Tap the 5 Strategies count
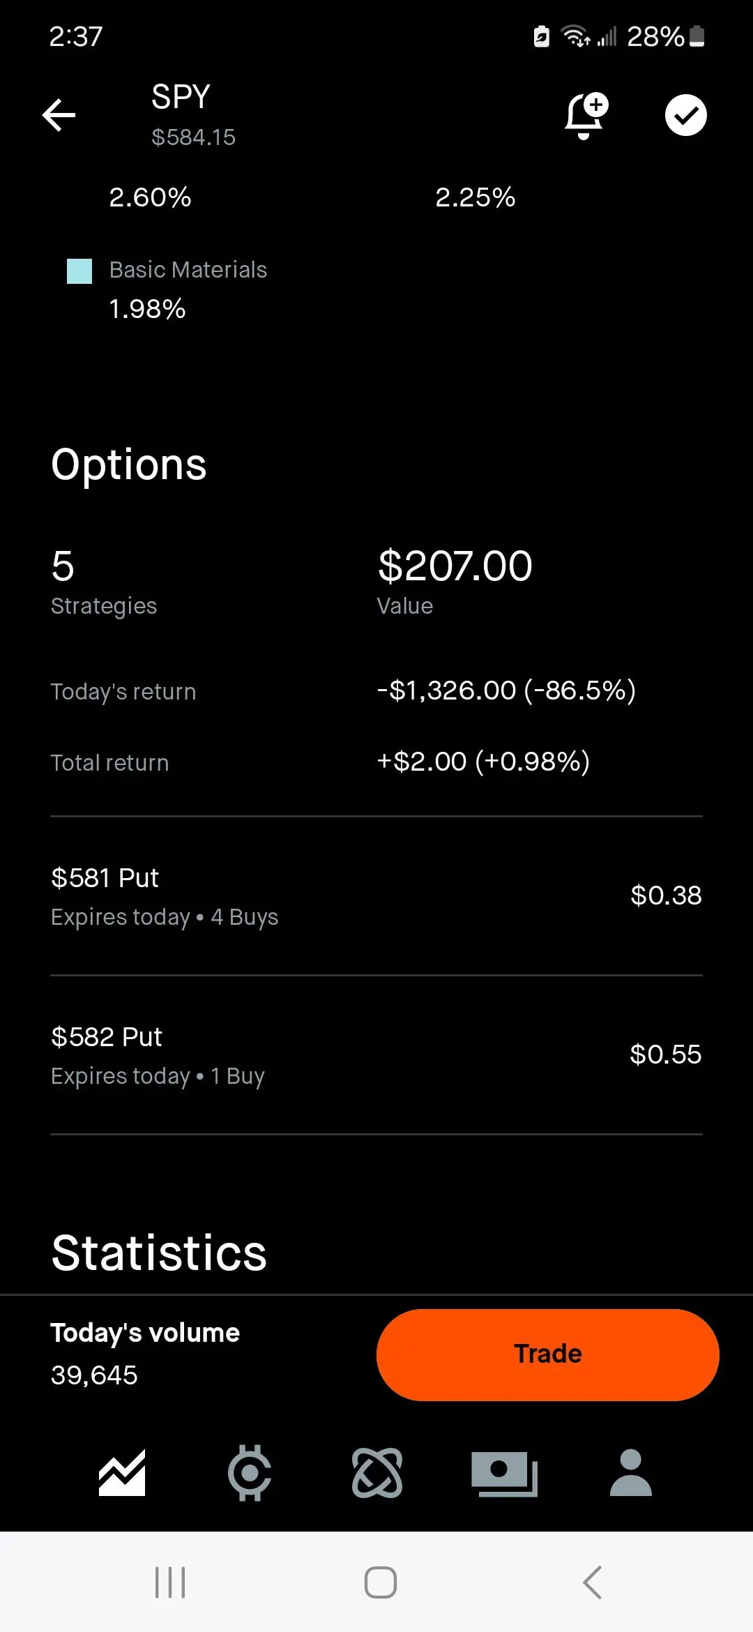 (63, 566)
